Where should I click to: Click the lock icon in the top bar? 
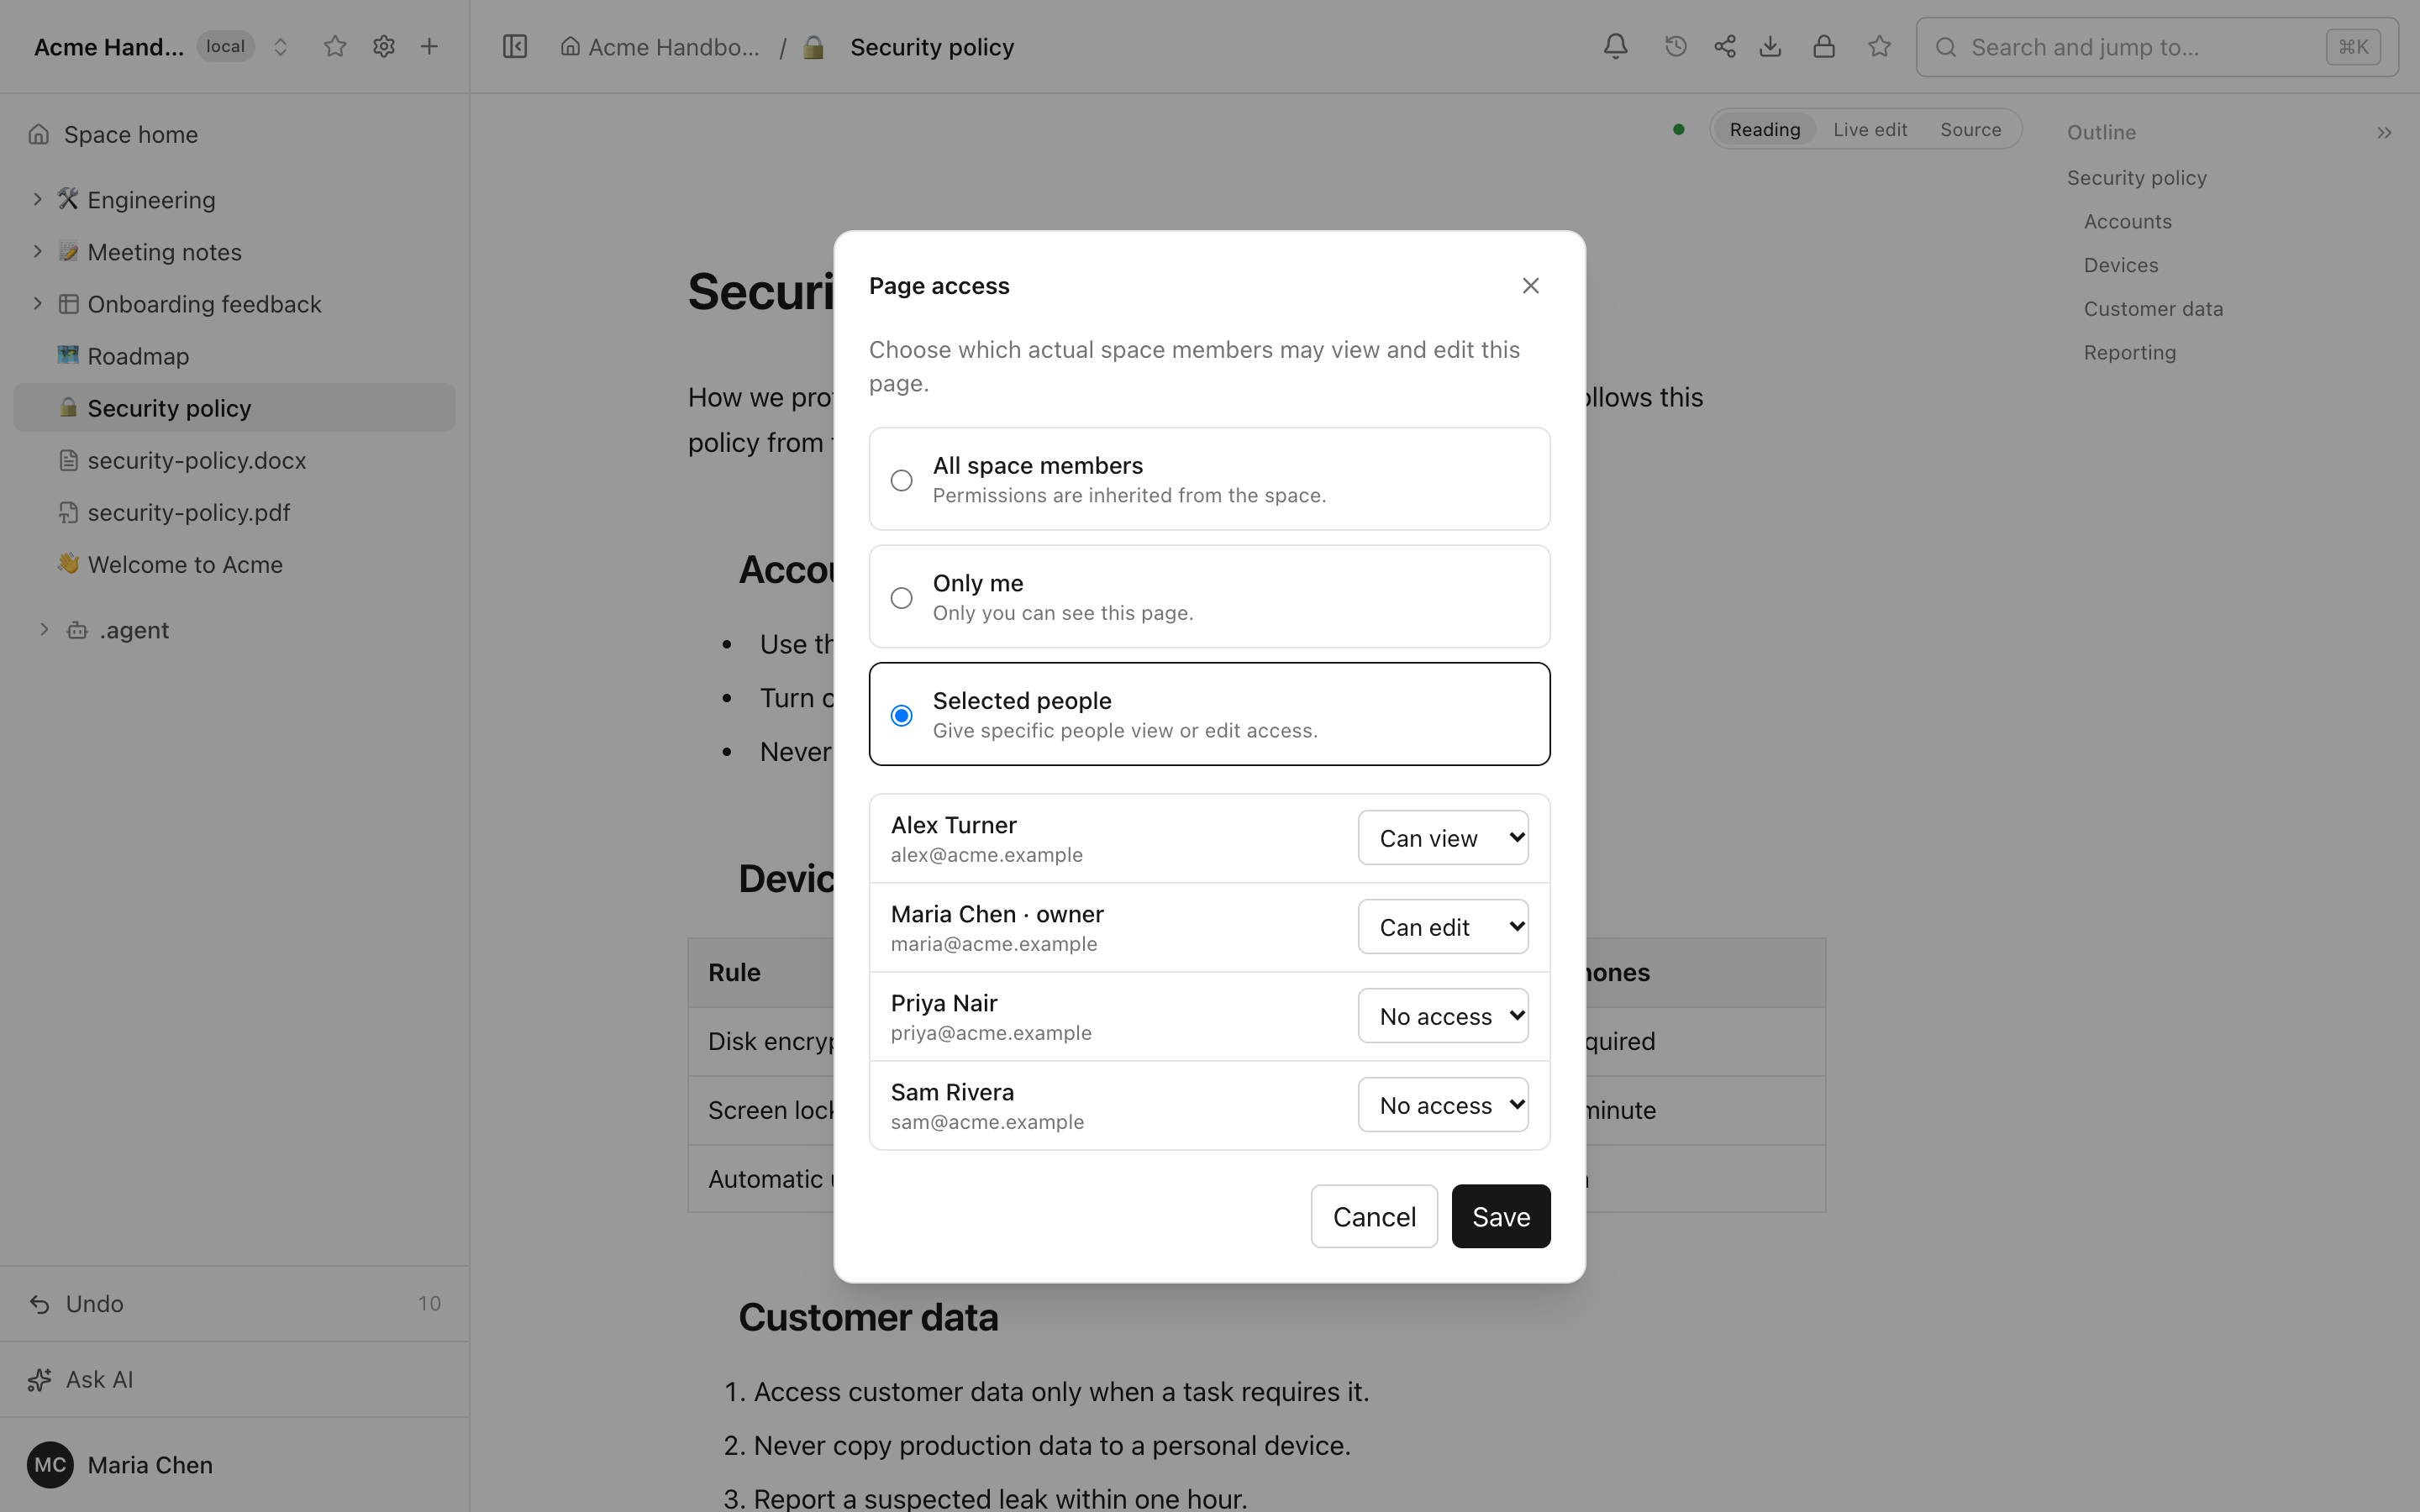(1824, 46)
